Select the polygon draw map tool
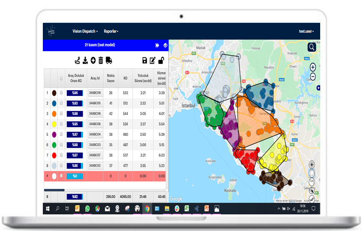The width and height of the screenshot is (363, 231). [312, 173]
